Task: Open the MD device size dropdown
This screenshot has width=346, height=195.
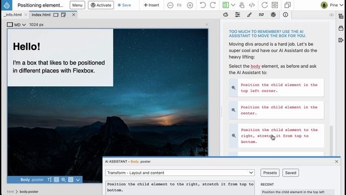Action: (16, 24)
